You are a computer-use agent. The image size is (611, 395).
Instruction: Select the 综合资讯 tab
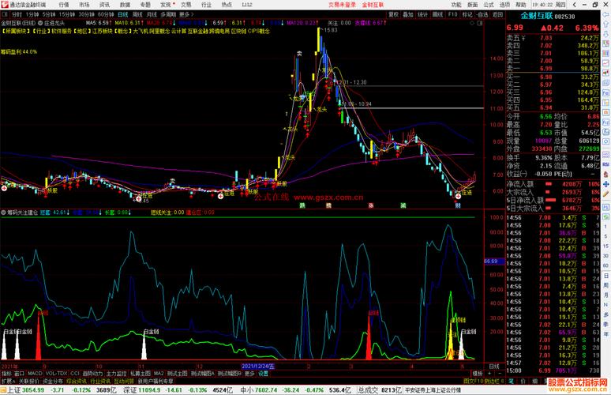pyautogui.click(x=77, y=381)
